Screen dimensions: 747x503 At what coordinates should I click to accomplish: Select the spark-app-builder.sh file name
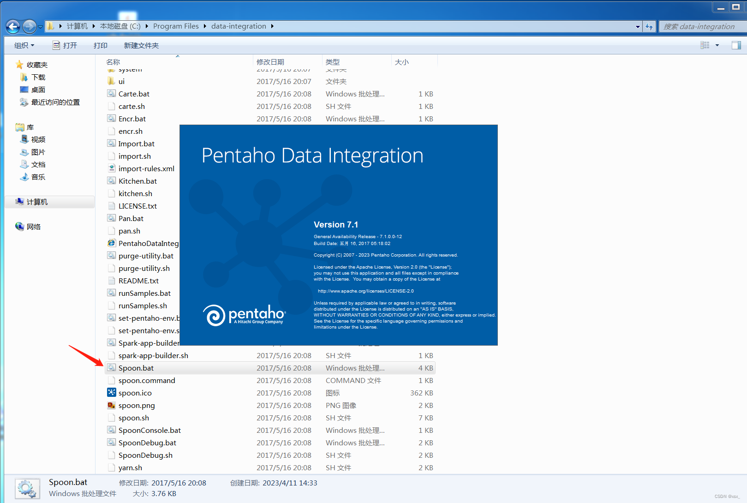[x=153, y=355]
